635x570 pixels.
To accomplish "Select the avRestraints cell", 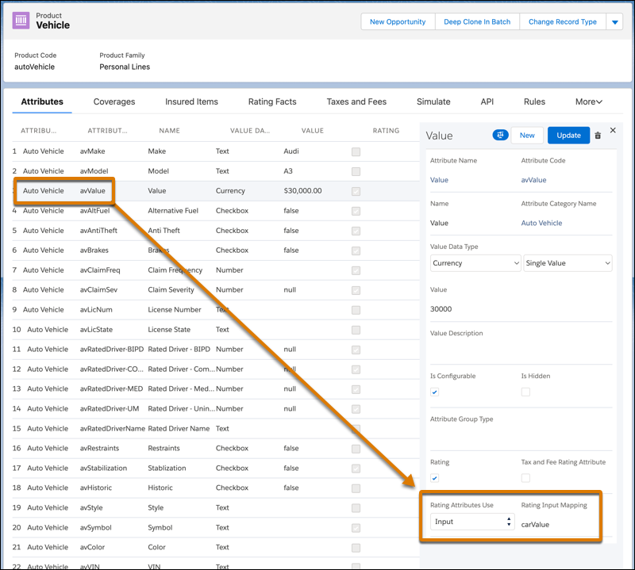I will point(99,448).
